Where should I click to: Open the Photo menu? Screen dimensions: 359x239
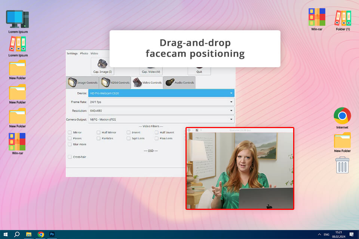(x=84, y=53)
